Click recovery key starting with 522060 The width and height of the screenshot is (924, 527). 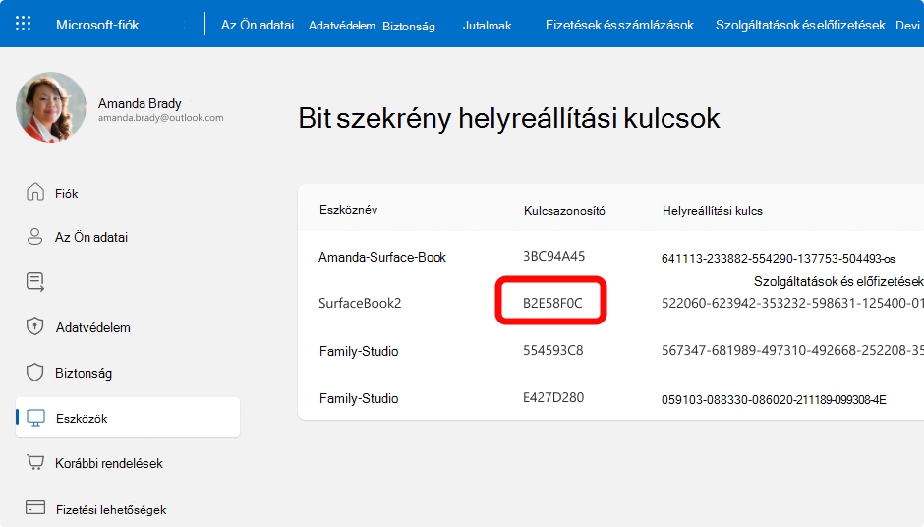792,303
